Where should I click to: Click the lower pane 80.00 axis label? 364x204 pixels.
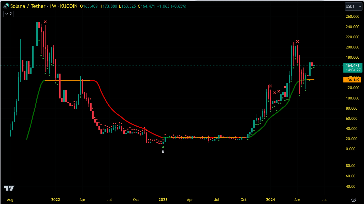tap(351, 166)
